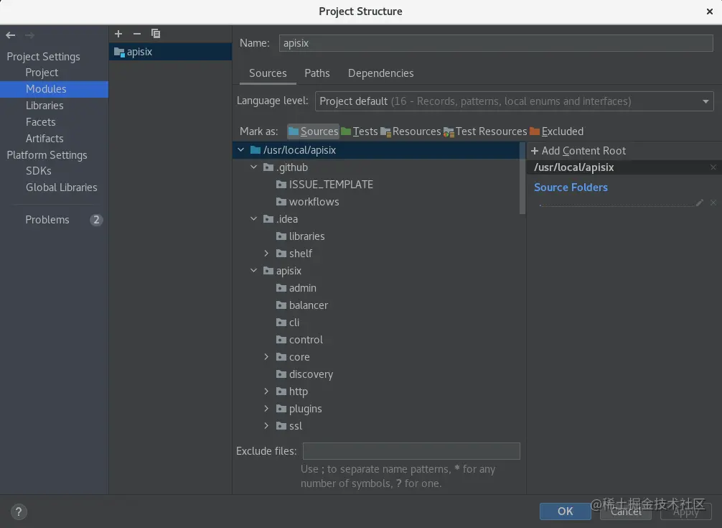Select the apisix module in list
Viewport: 722px width, 528px height.
[x=170, y=52]
